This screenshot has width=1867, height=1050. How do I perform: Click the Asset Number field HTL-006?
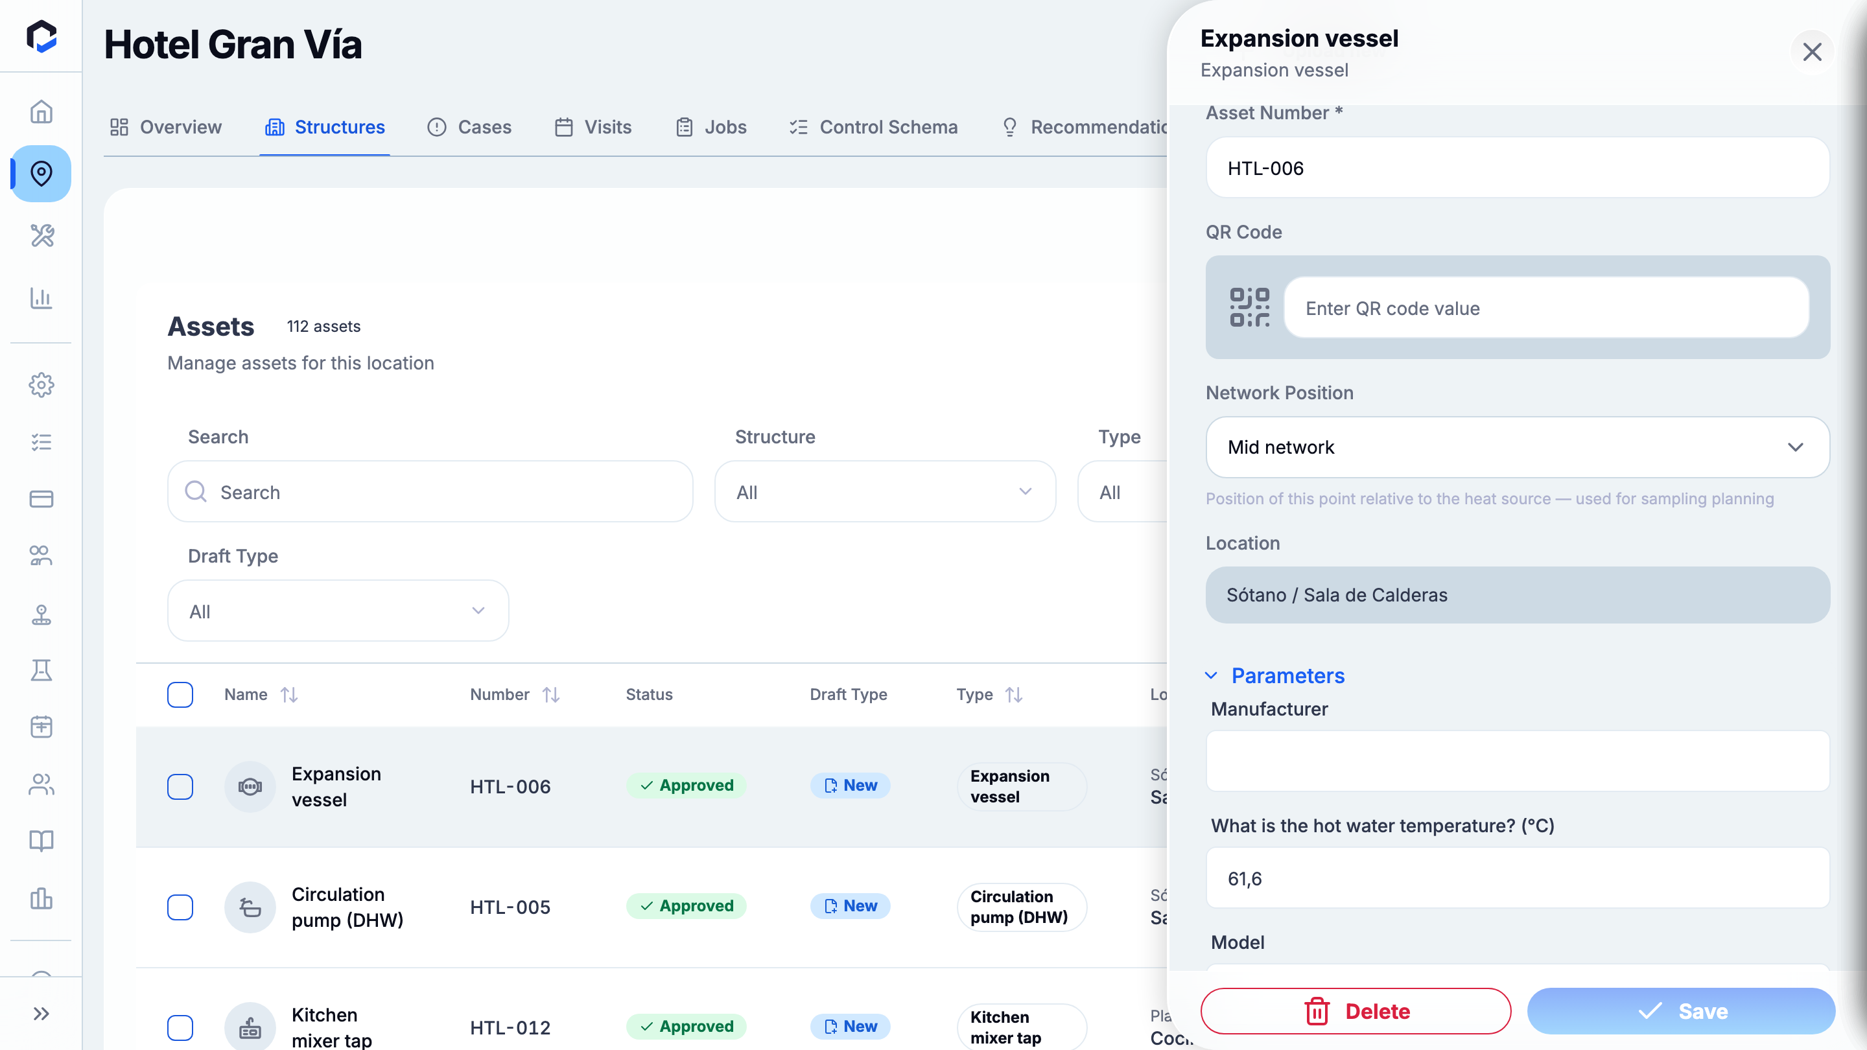(1517, 167)
